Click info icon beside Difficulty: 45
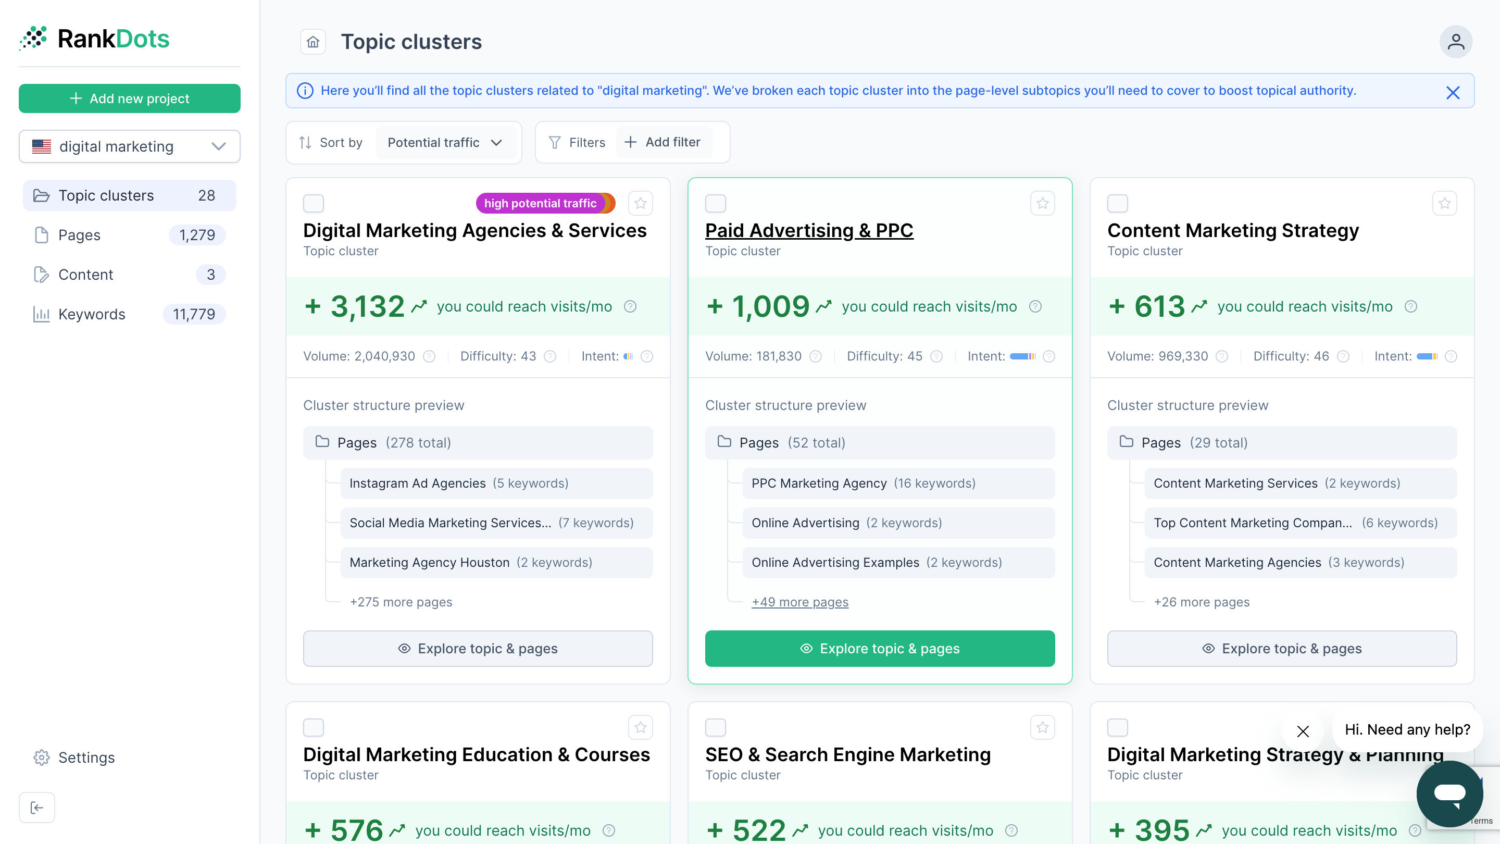1500x844 pixels. click(x=936, y=356)
